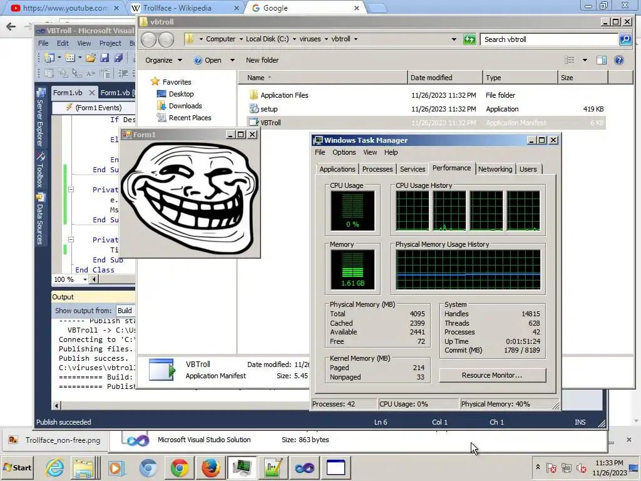641x481 pixels.
Task: Sort files by Date modified column
Action: (445, 77)
